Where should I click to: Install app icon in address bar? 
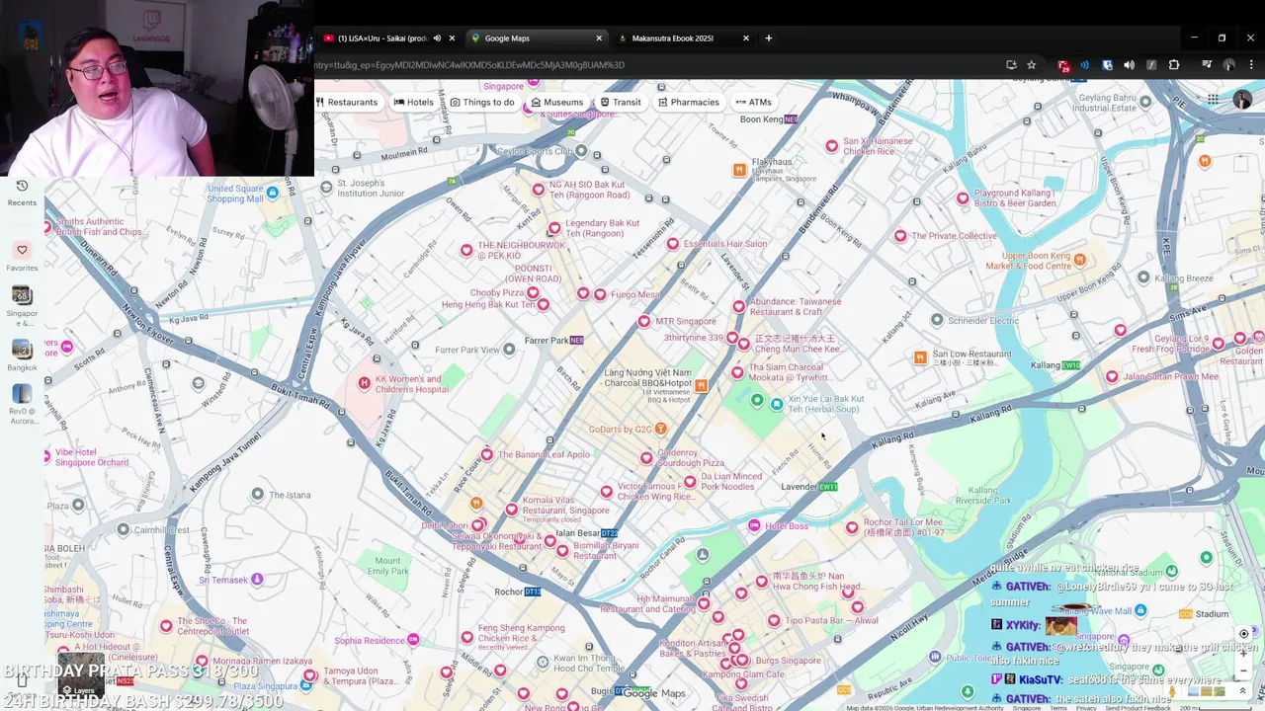tap(1011, 65)
